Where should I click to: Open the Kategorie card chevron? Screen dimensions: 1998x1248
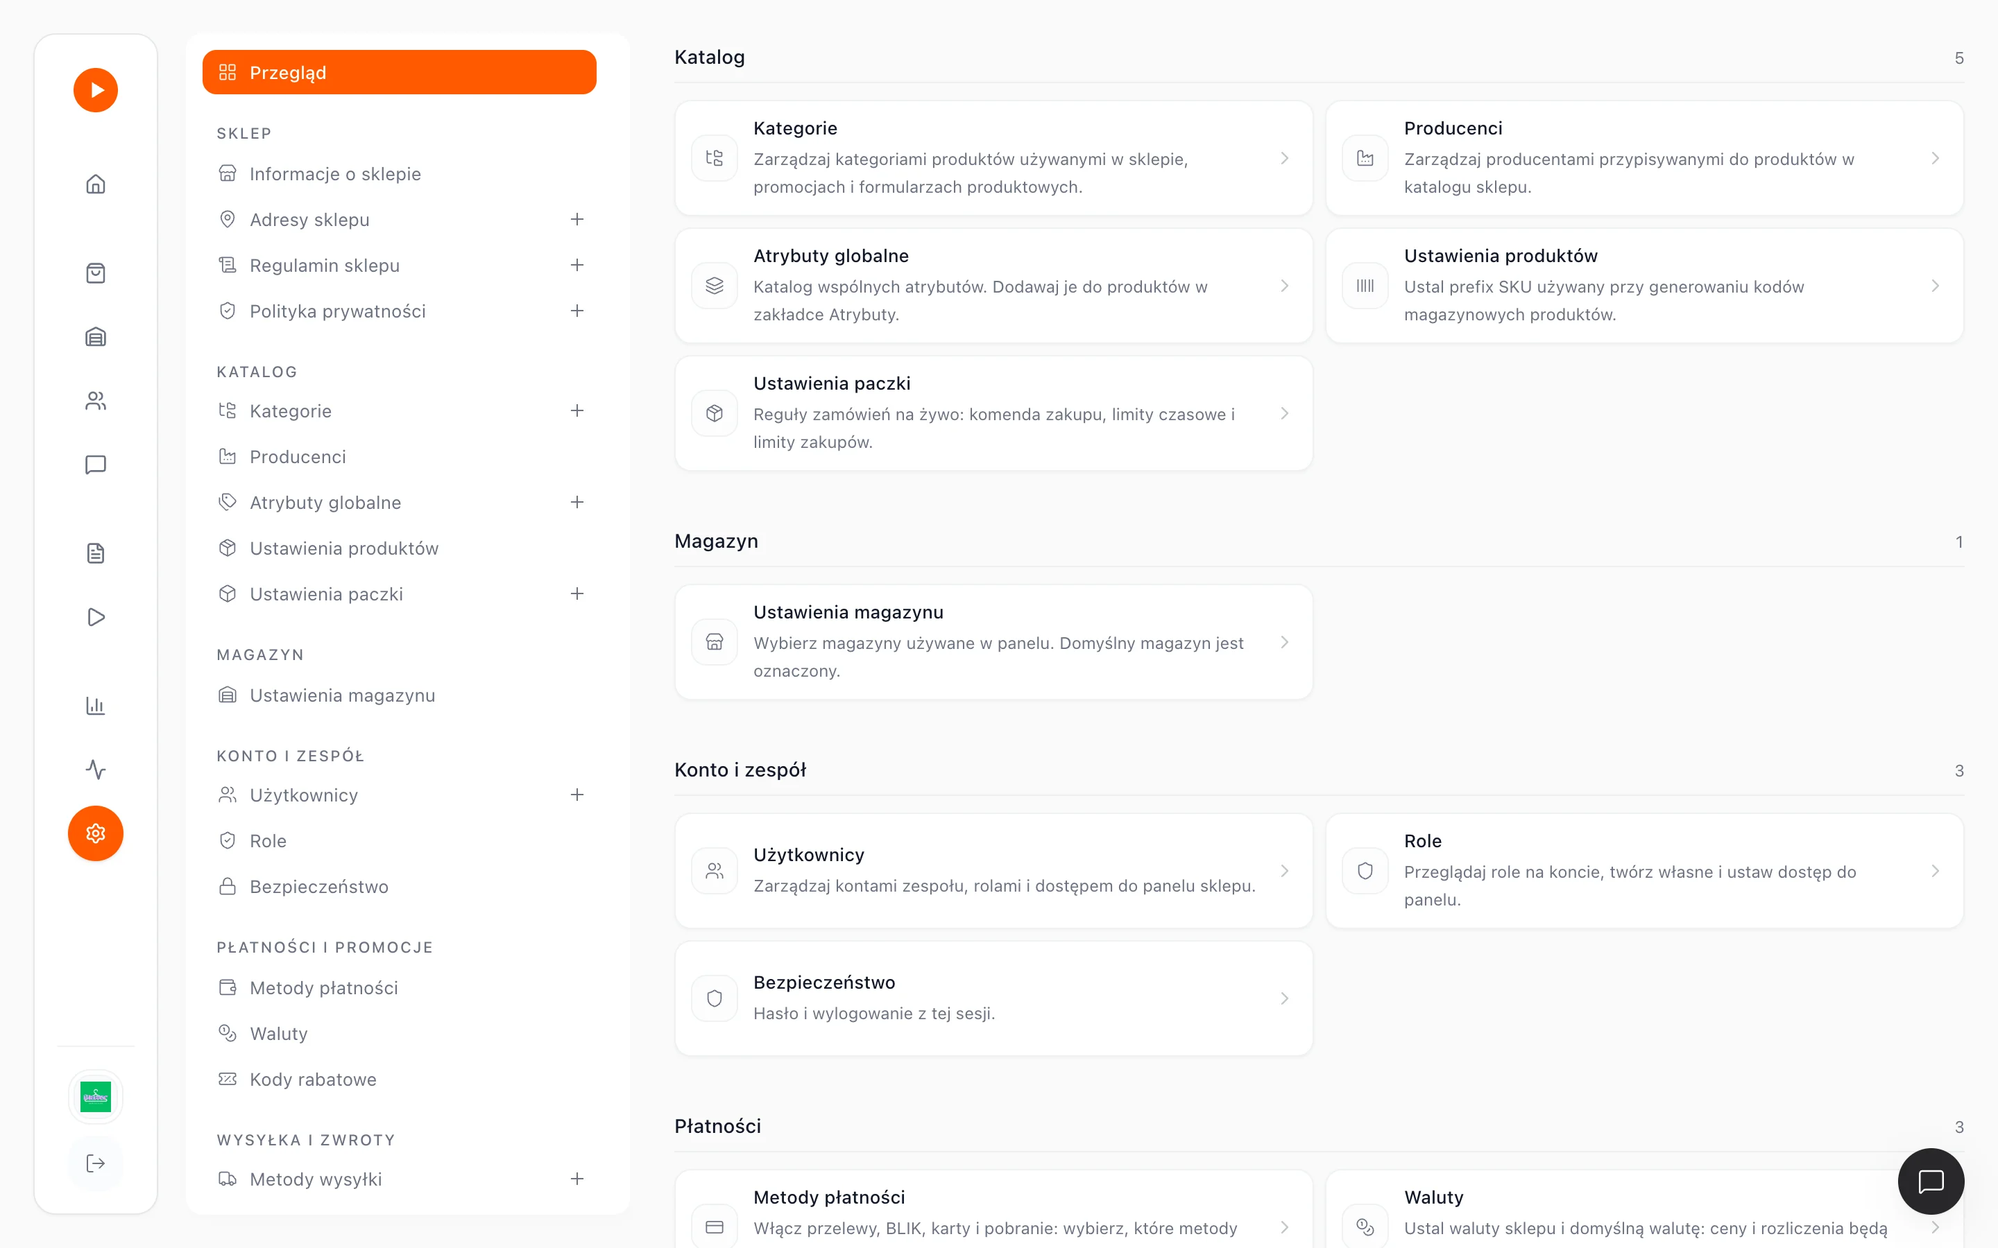coord(1285,159)
